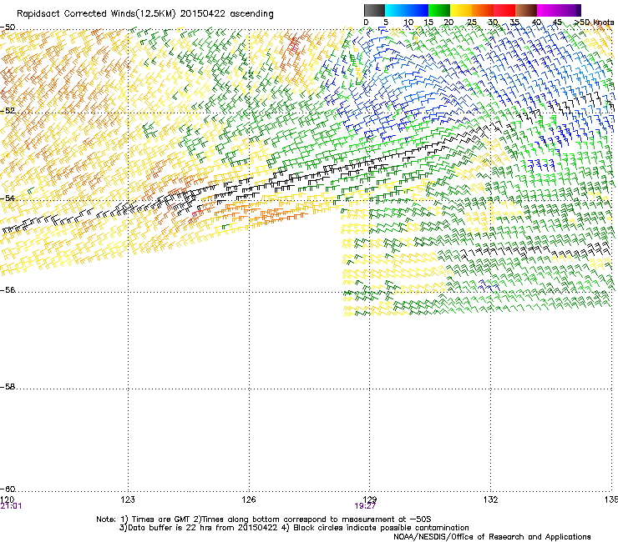Click the dark purple 45-50 knots legend swatch
The image size is (618, 542).
pos(570,10)
